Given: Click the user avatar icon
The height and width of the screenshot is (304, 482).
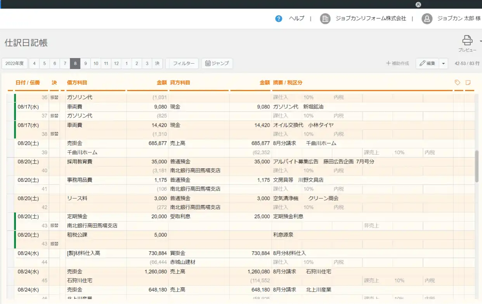Looking at the screenshot, I should (x=427, y=19).
